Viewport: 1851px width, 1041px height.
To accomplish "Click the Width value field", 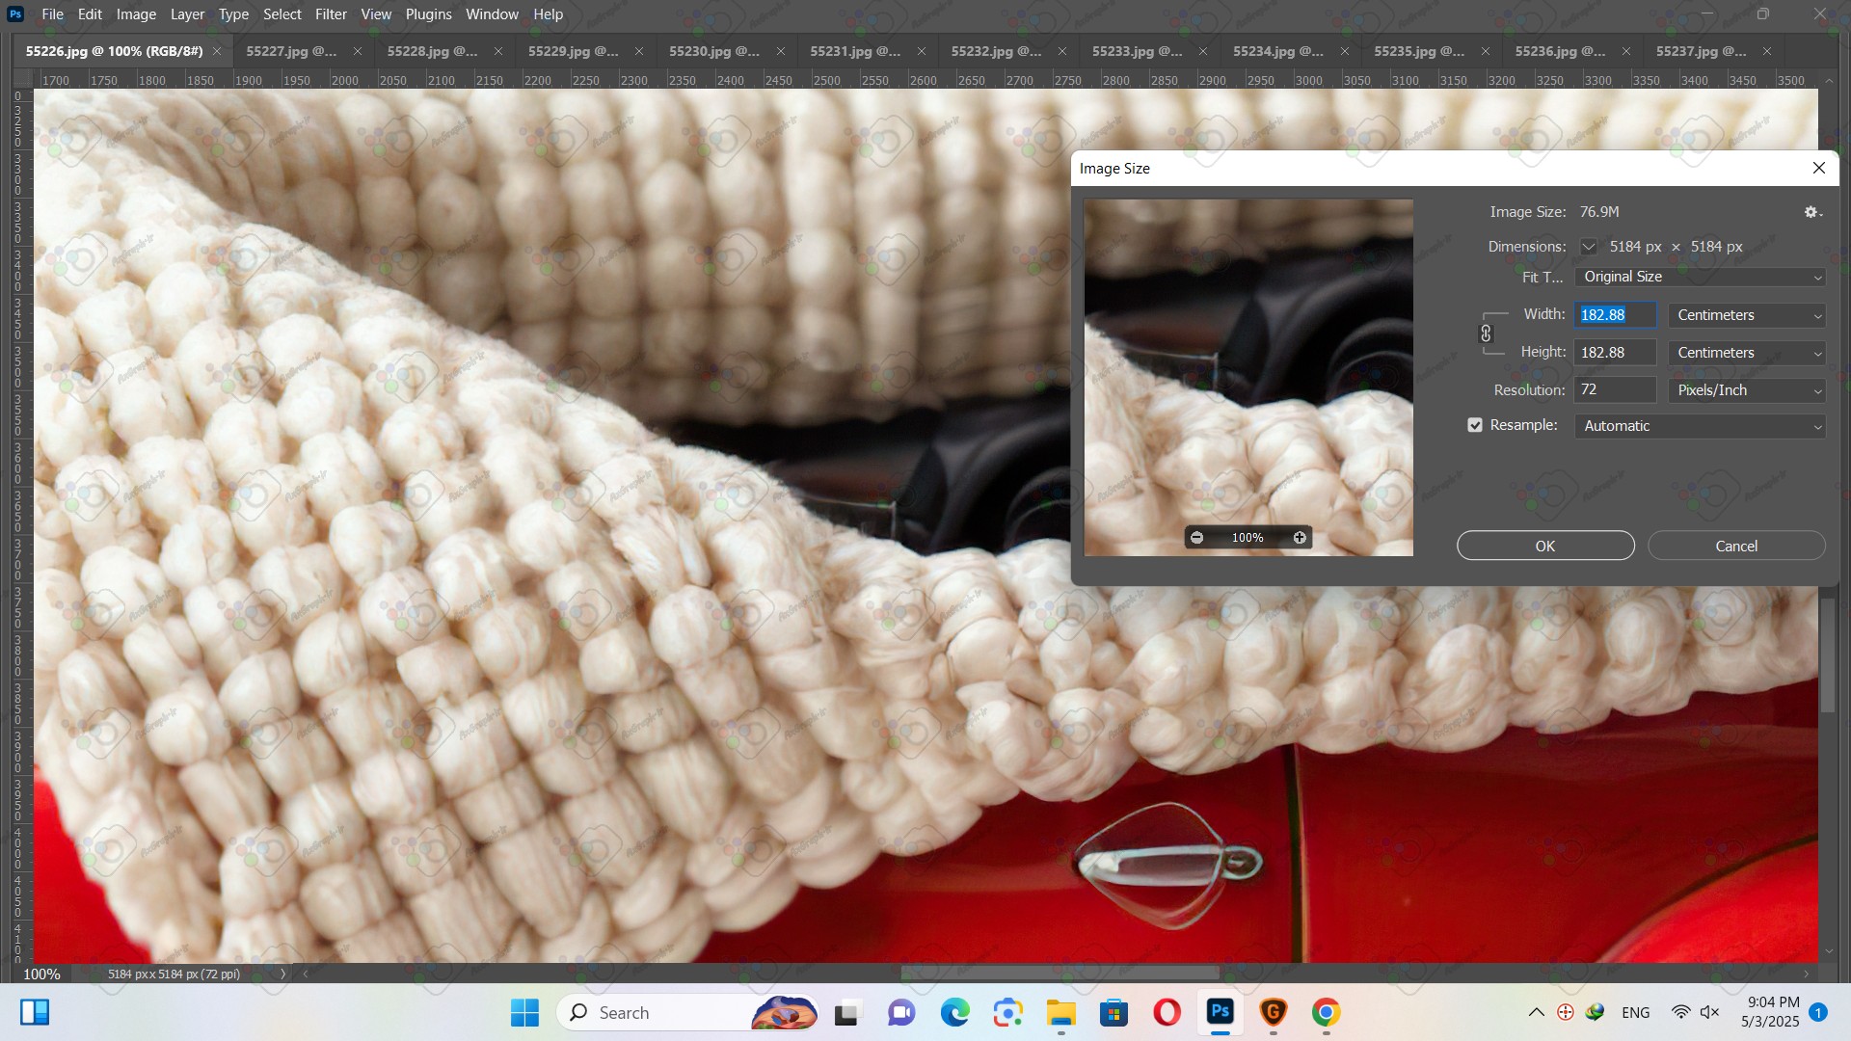I will [x=1615, y=315].
